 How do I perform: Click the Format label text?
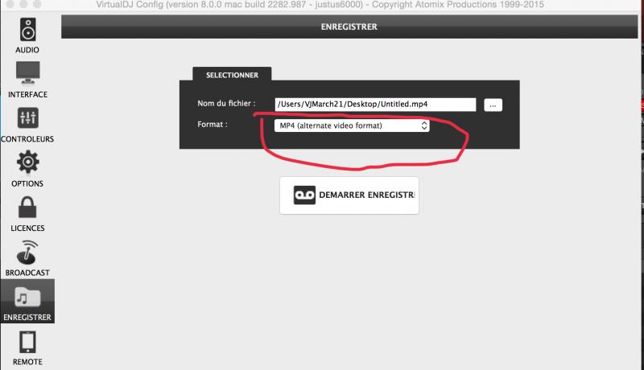click(x=213, y=125)
